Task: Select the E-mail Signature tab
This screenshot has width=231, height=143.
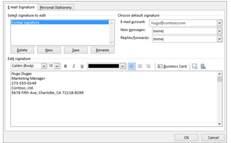Action: [21, 7]
